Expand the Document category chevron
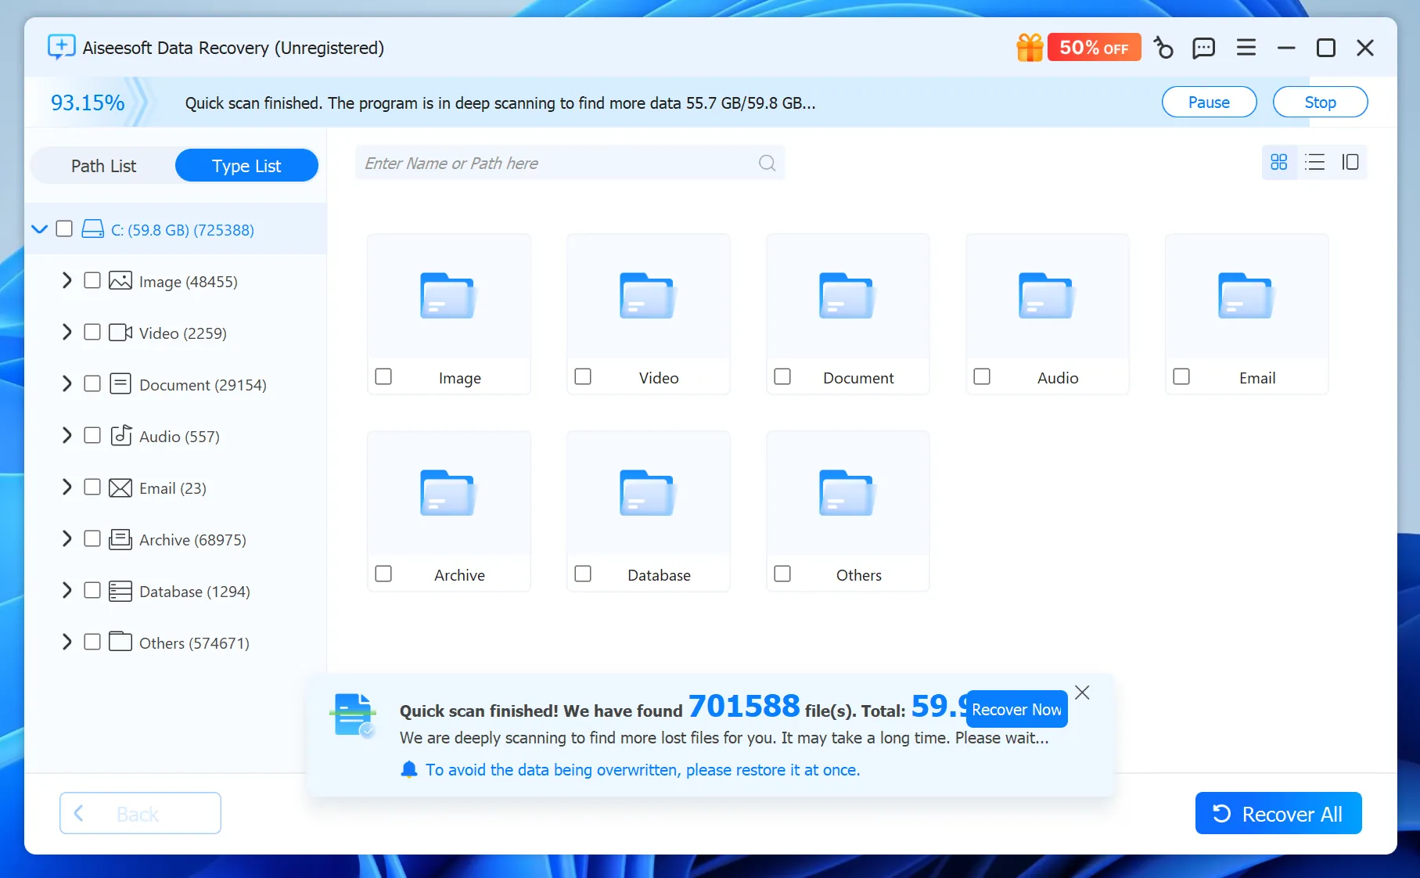1420x878 pixels. click(67, 383)
